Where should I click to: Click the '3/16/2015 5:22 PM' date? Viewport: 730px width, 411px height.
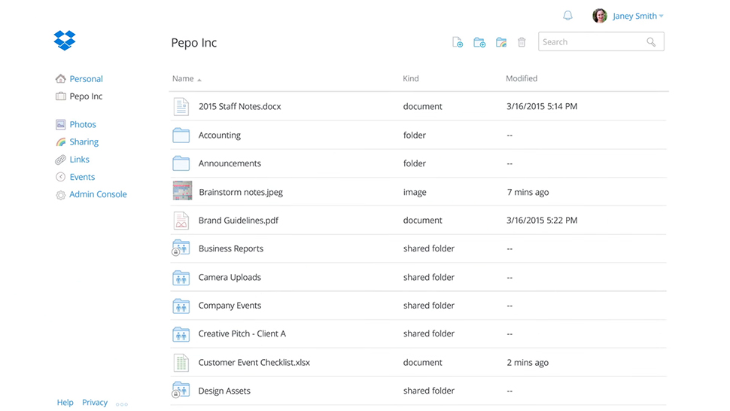542,220
